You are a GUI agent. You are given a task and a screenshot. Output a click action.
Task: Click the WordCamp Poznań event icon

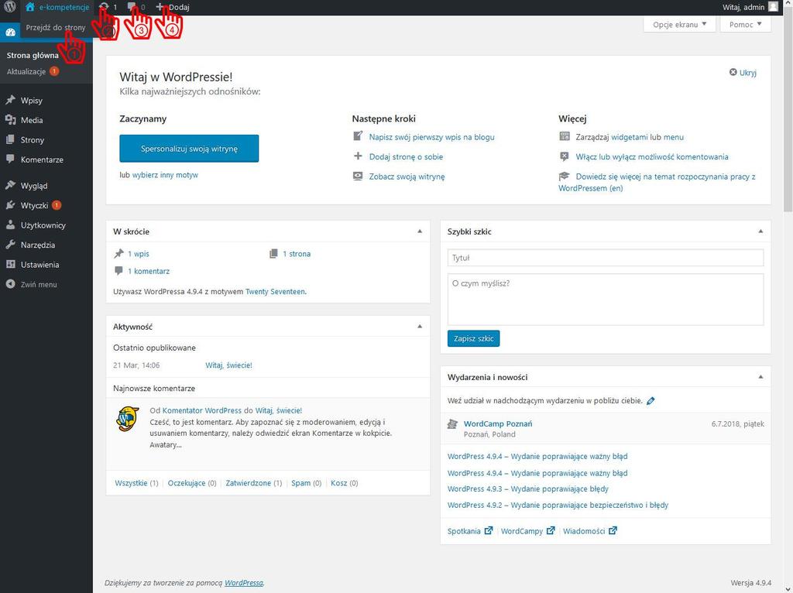(x=452, y=424)
